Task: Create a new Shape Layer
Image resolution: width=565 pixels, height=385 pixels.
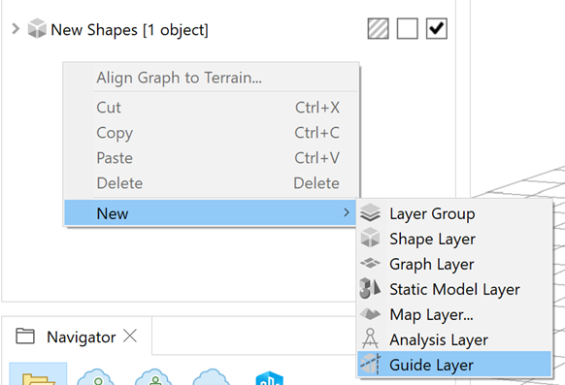Action: tap(454, 239)
